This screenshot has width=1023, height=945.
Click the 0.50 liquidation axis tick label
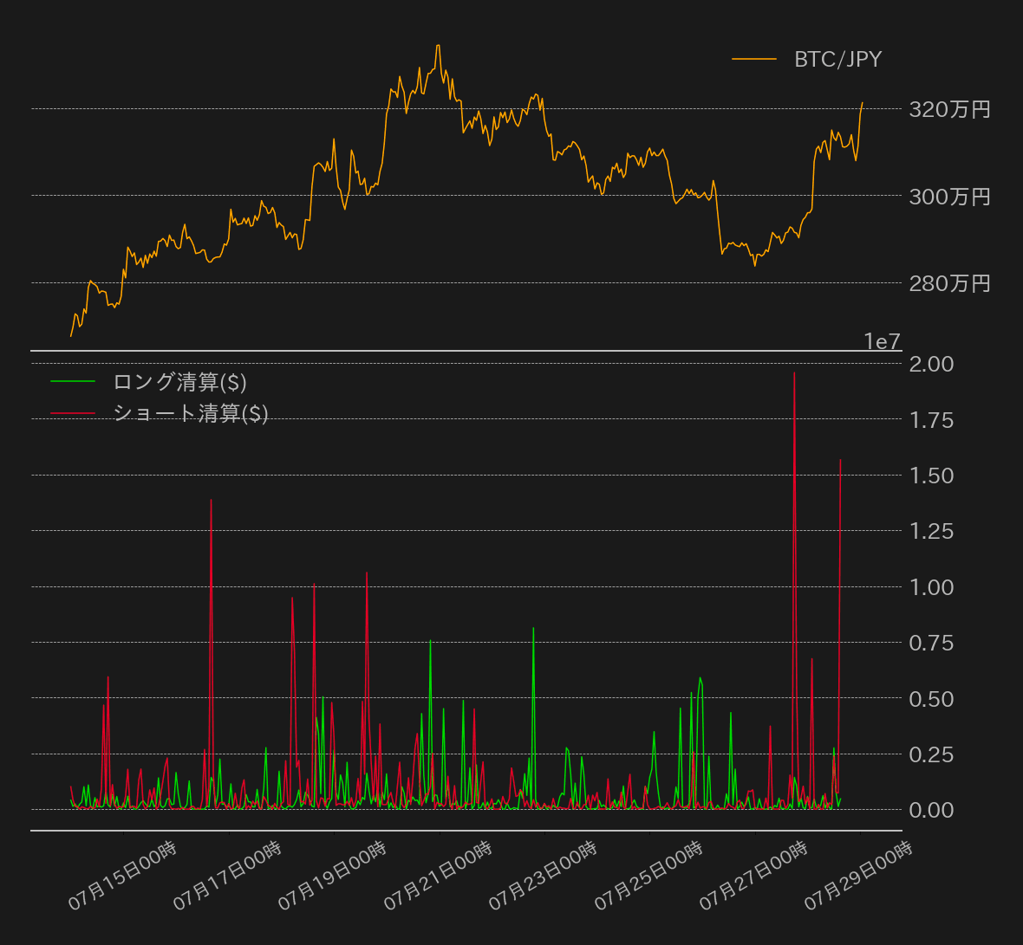click(x=930, y=699)
